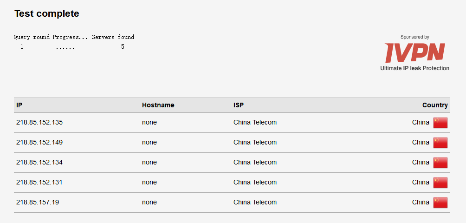Click IP address 218.85.152.134

pos(39,162)
